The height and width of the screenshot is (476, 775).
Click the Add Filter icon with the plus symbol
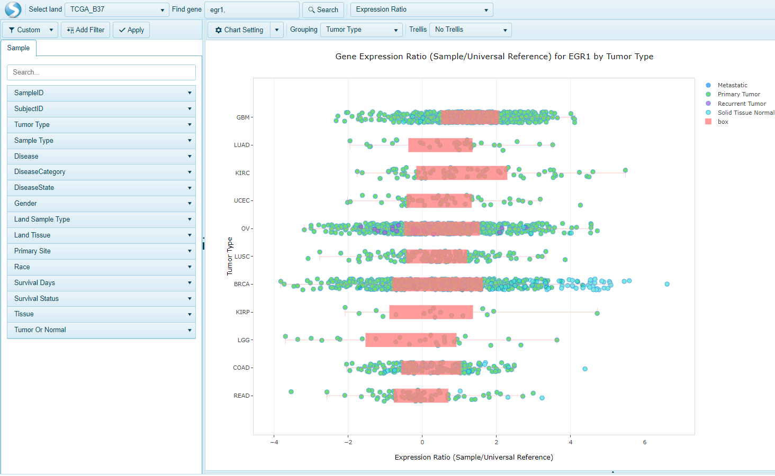point(70,30)
